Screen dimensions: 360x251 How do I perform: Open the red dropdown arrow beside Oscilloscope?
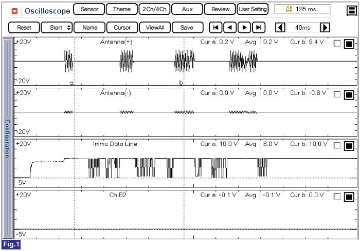coord(15,10)
